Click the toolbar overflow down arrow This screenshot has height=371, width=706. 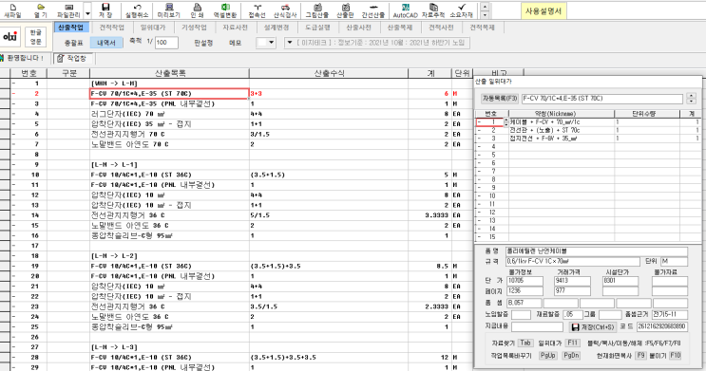tap(485, 15)
